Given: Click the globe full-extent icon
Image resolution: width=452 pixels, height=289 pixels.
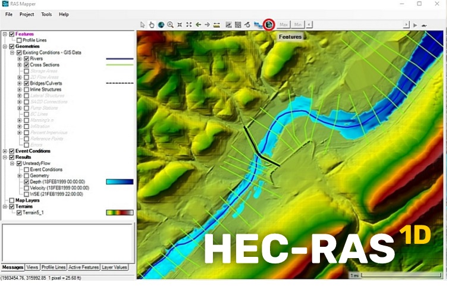Looking at the screenshot, I should 161,25.
